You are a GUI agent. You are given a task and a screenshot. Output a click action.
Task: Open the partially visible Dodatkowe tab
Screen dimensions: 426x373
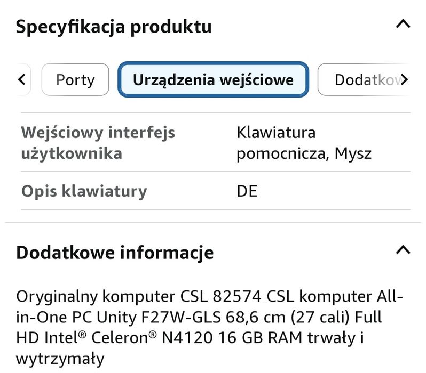tap(363, 80)
